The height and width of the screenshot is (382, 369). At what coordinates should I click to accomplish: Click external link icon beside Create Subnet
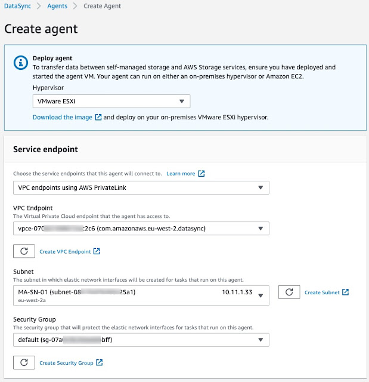pyautogui.click(x=345, y=292)
